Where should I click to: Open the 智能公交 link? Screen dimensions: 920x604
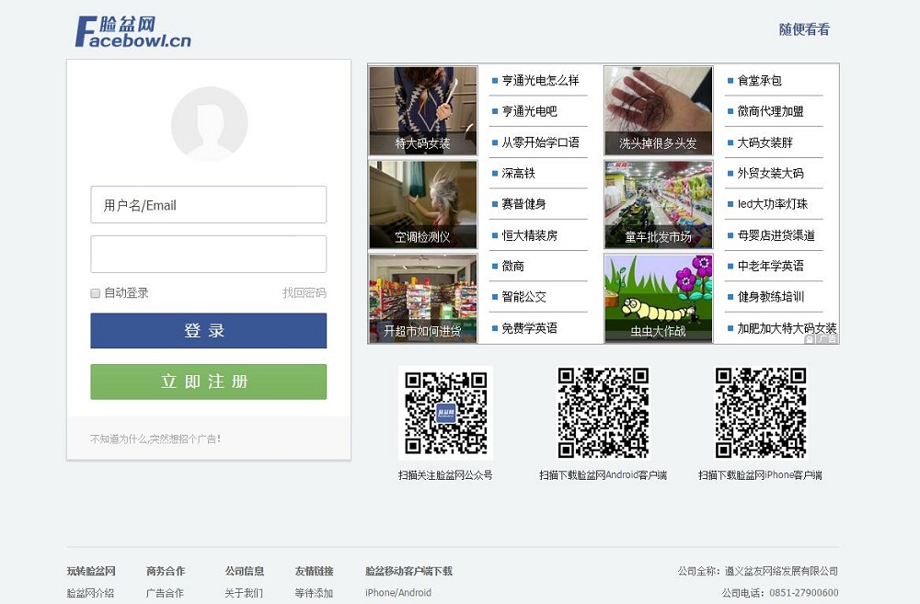click(524, 297)
